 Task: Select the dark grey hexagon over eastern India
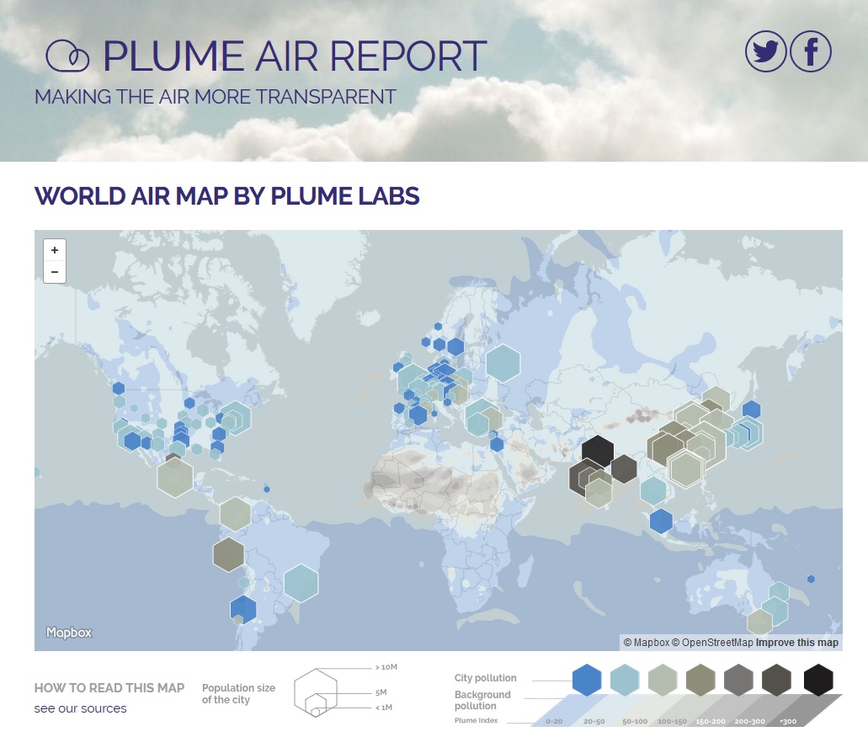click(624, 469)
